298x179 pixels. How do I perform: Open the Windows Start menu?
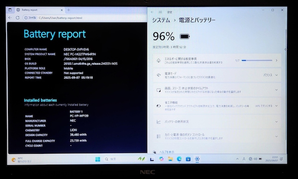[x=98, y=159]
